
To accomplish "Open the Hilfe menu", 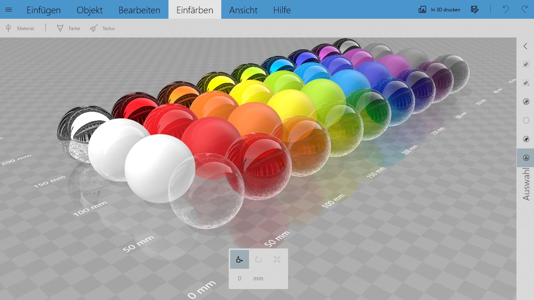I will click(x=281, y=10).
